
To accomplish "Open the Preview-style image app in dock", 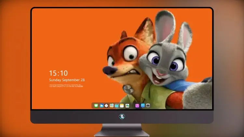I will [111, 106].
